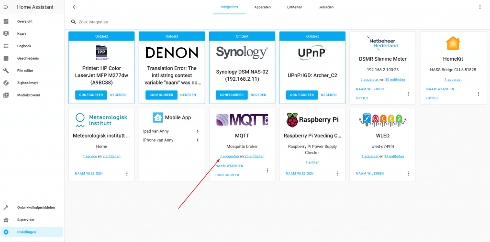Switch to the Integraties tab
The height and width of the screenshot is (242, 490).
click(229, 7)
